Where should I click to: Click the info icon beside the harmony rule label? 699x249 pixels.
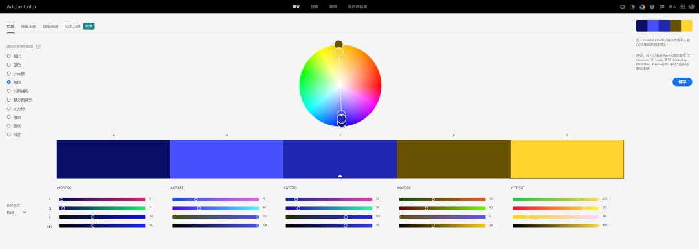click(38, 47)
